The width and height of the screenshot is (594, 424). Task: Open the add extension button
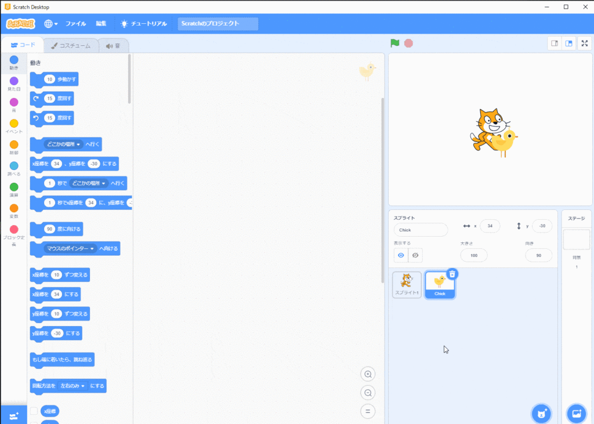(x=14, y=416)
